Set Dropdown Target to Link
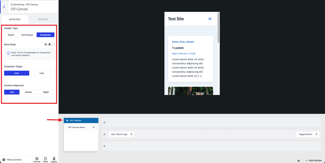The width and height of the screenshot is (325, 163). pos(42,73)
